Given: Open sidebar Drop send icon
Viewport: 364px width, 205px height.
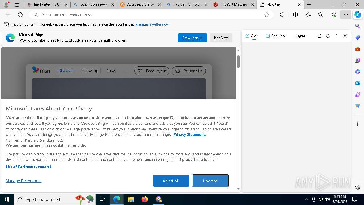Looking at the screenshot, I should [x=358, y=106].
